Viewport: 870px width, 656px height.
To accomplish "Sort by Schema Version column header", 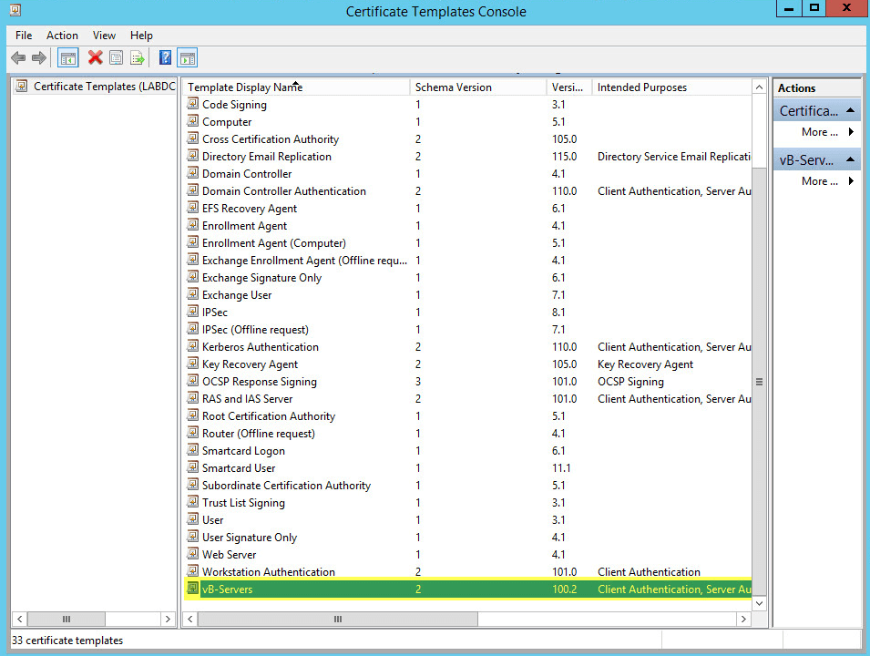I will click(478, 87).
